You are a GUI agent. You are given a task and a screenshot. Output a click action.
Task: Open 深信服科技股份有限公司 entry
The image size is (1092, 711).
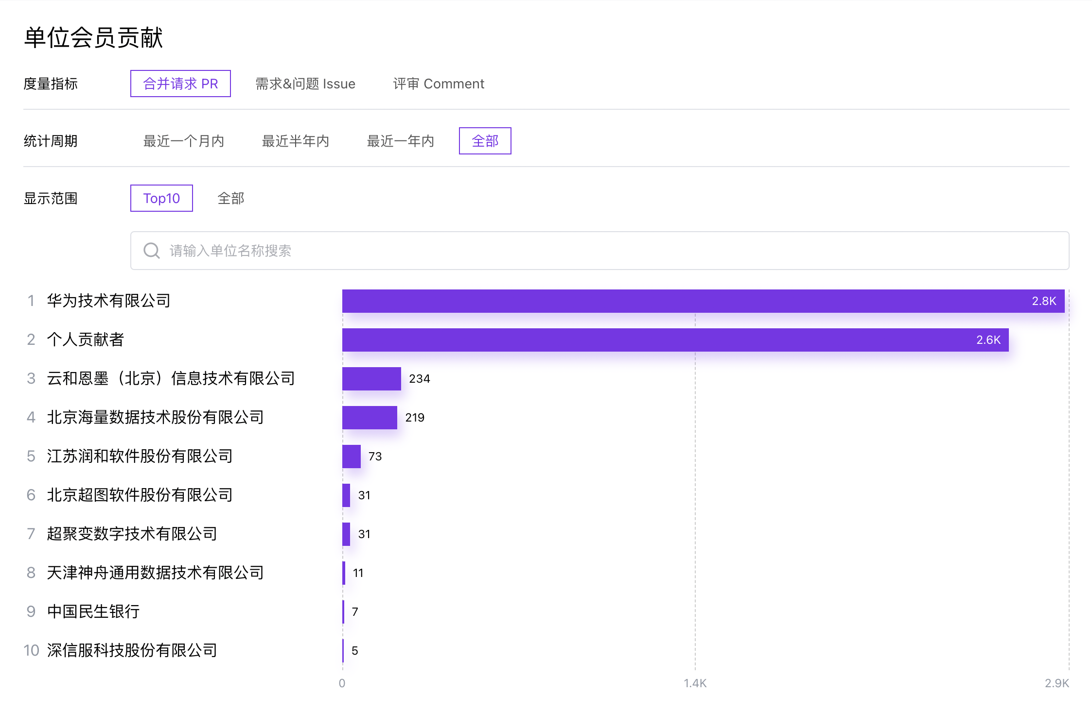(132, 650)
